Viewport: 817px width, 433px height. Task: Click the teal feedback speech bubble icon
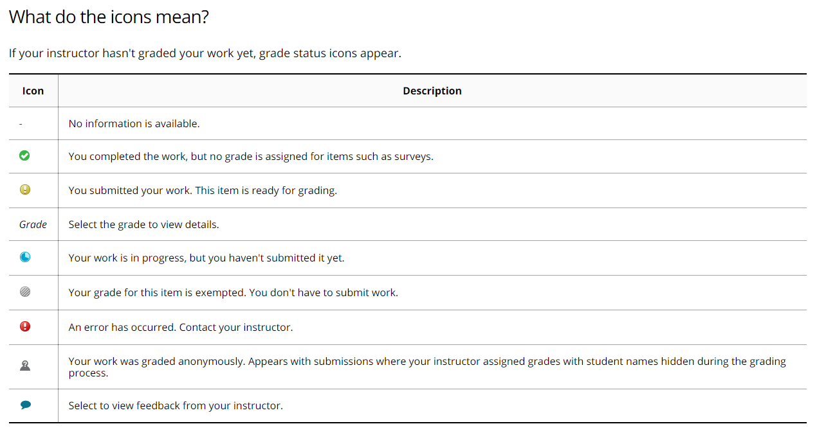coord(26,405)
